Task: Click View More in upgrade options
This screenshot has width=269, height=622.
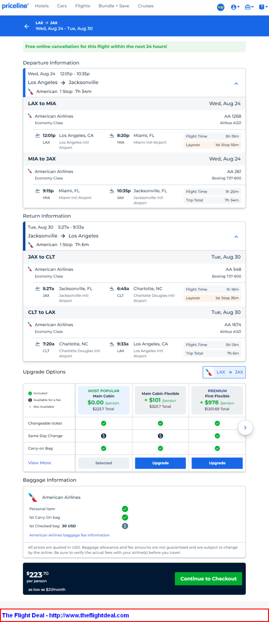Action: (39, 463)
